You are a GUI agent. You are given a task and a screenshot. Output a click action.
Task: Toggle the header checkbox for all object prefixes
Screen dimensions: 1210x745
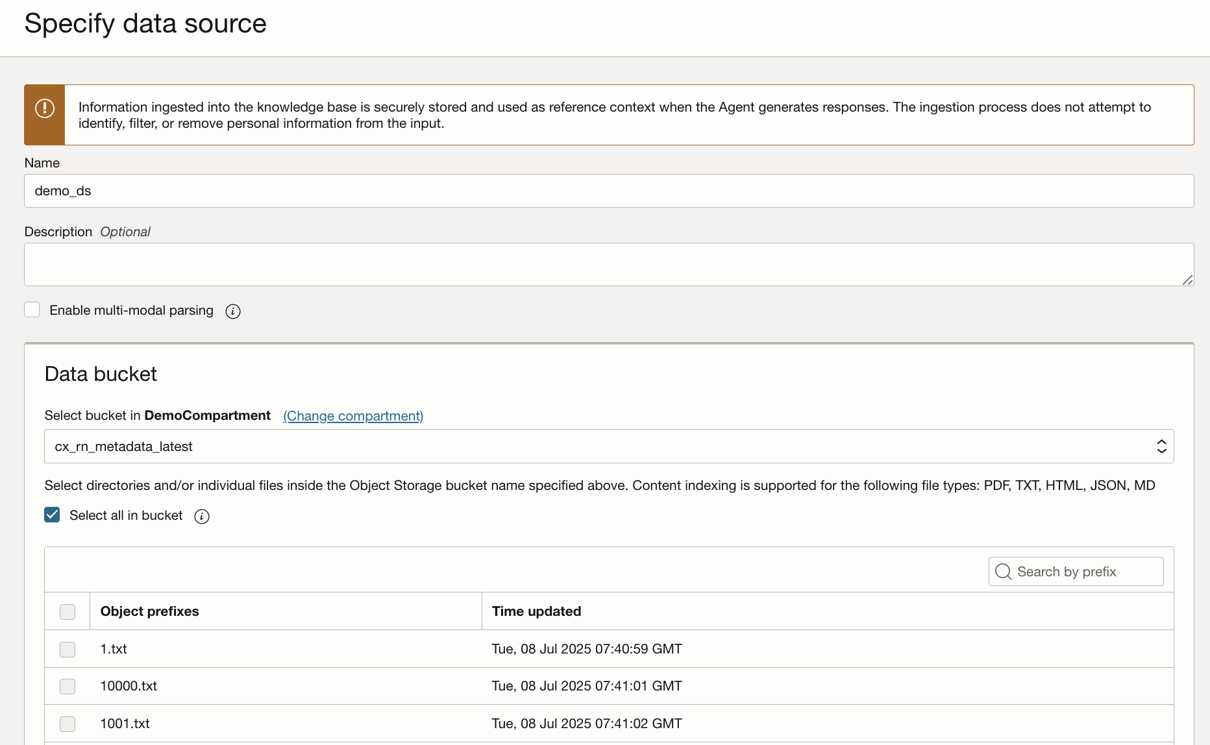pos(68,611)
